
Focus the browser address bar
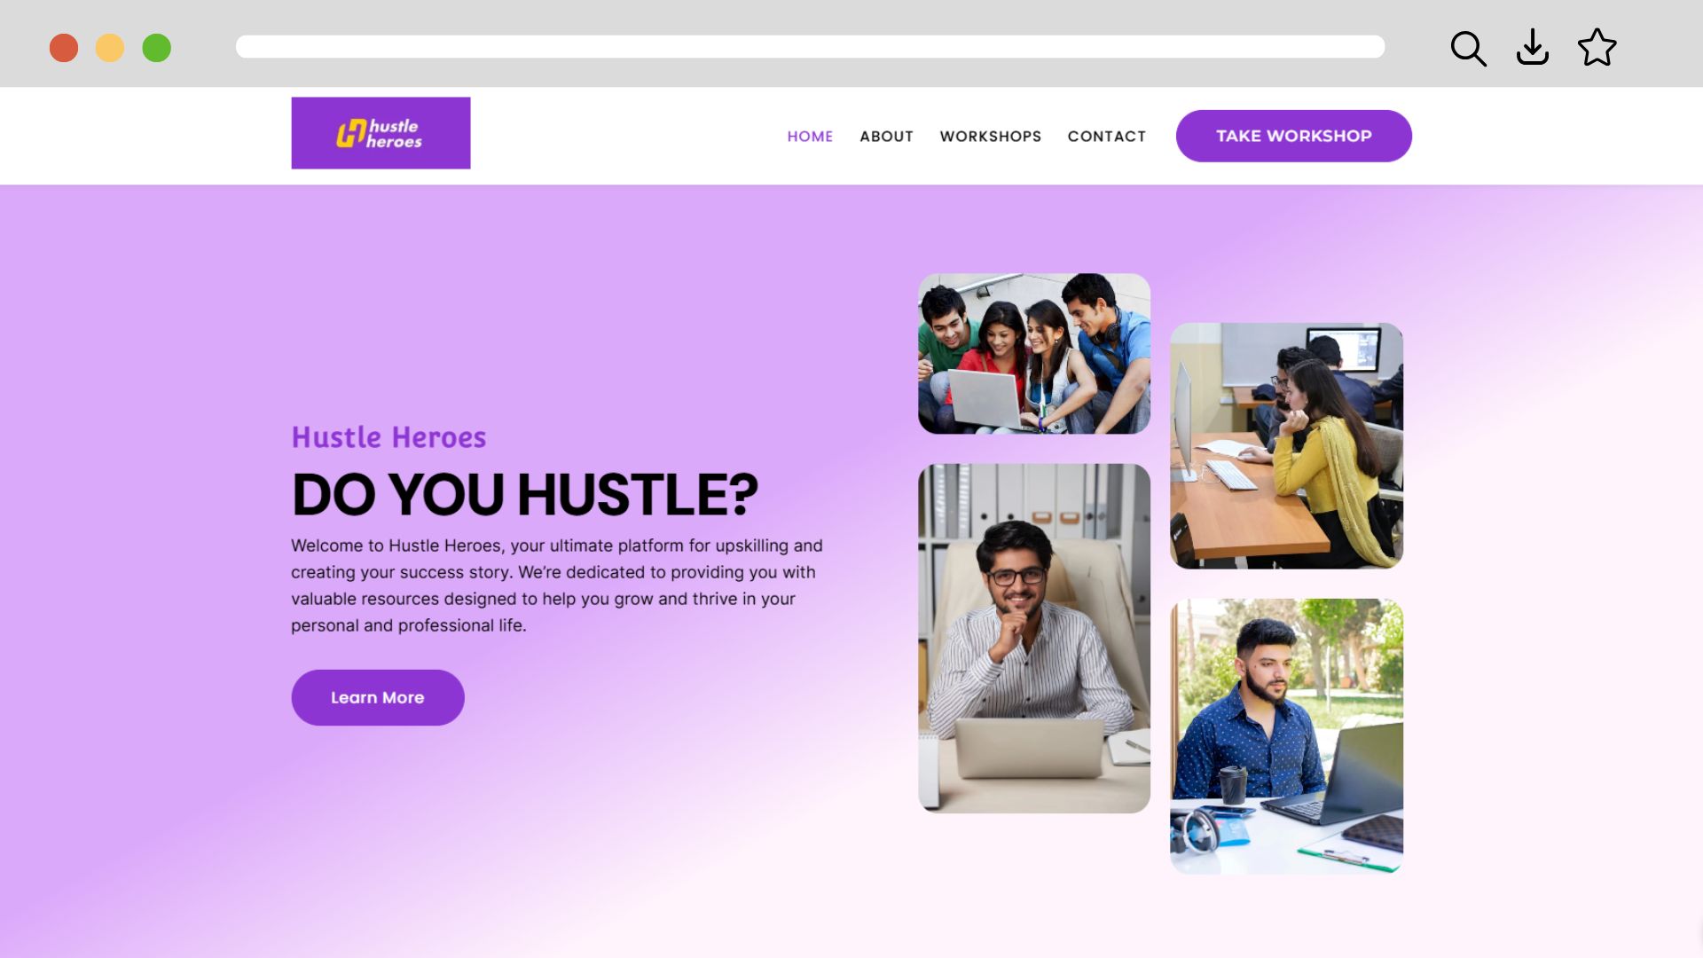pos(810,47)
